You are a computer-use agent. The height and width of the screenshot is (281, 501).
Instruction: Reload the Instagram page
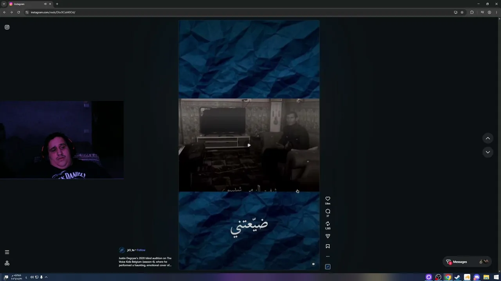click(x=18, y=12)
